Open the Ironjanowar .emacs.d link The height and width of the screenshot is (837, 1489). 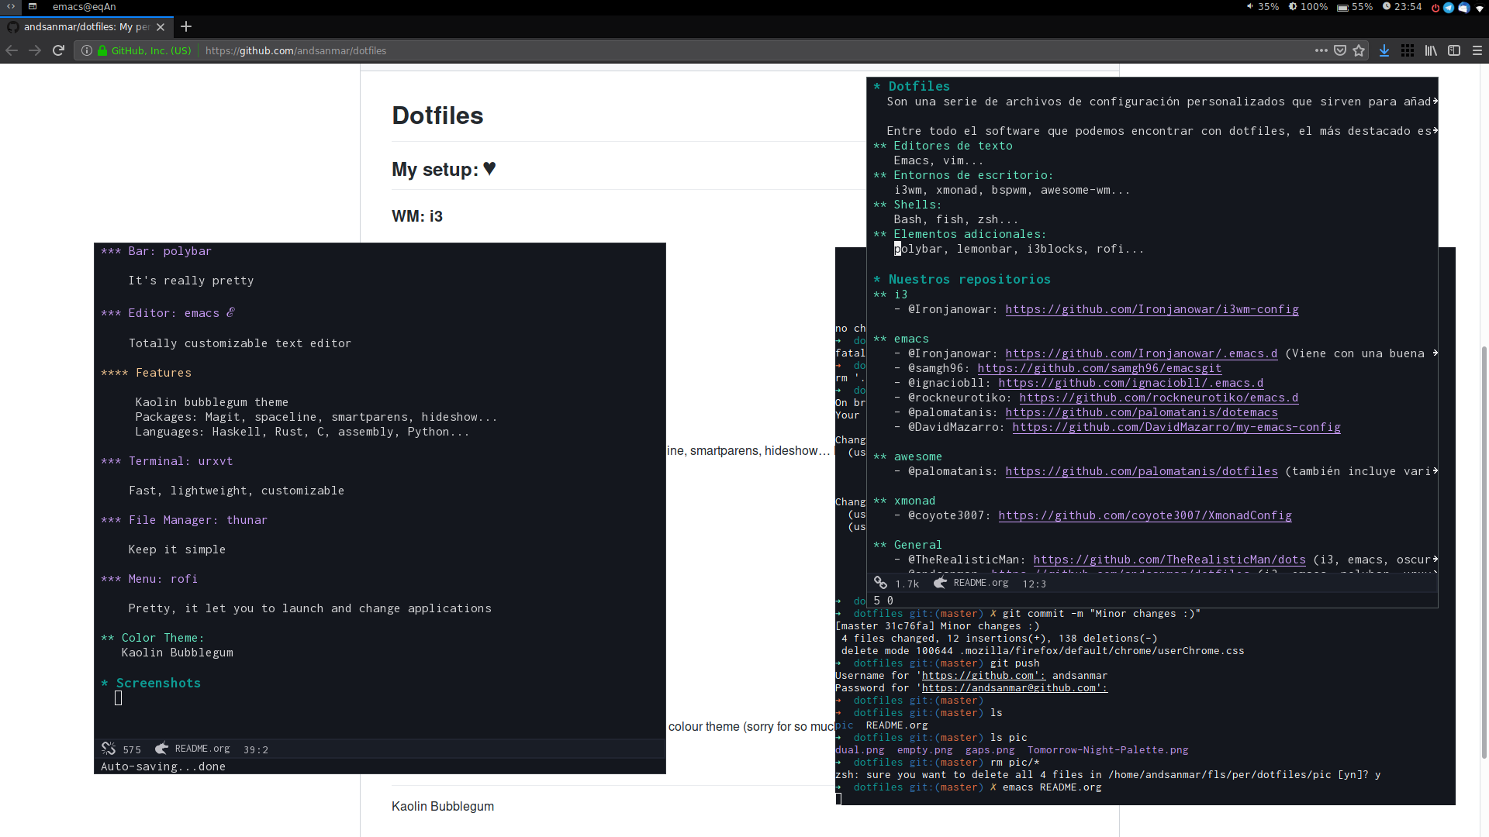point(1141,353)
